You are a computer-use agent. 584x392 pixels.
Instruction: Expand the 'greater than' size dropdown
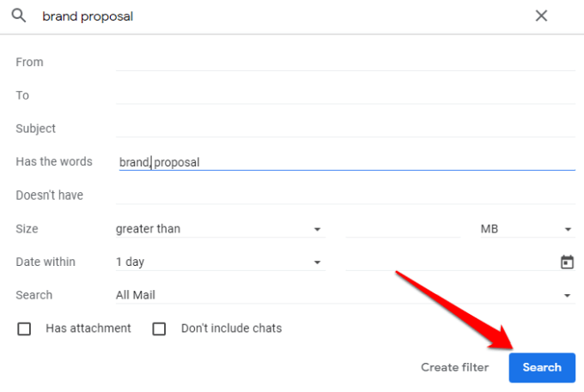click(219, 229)
